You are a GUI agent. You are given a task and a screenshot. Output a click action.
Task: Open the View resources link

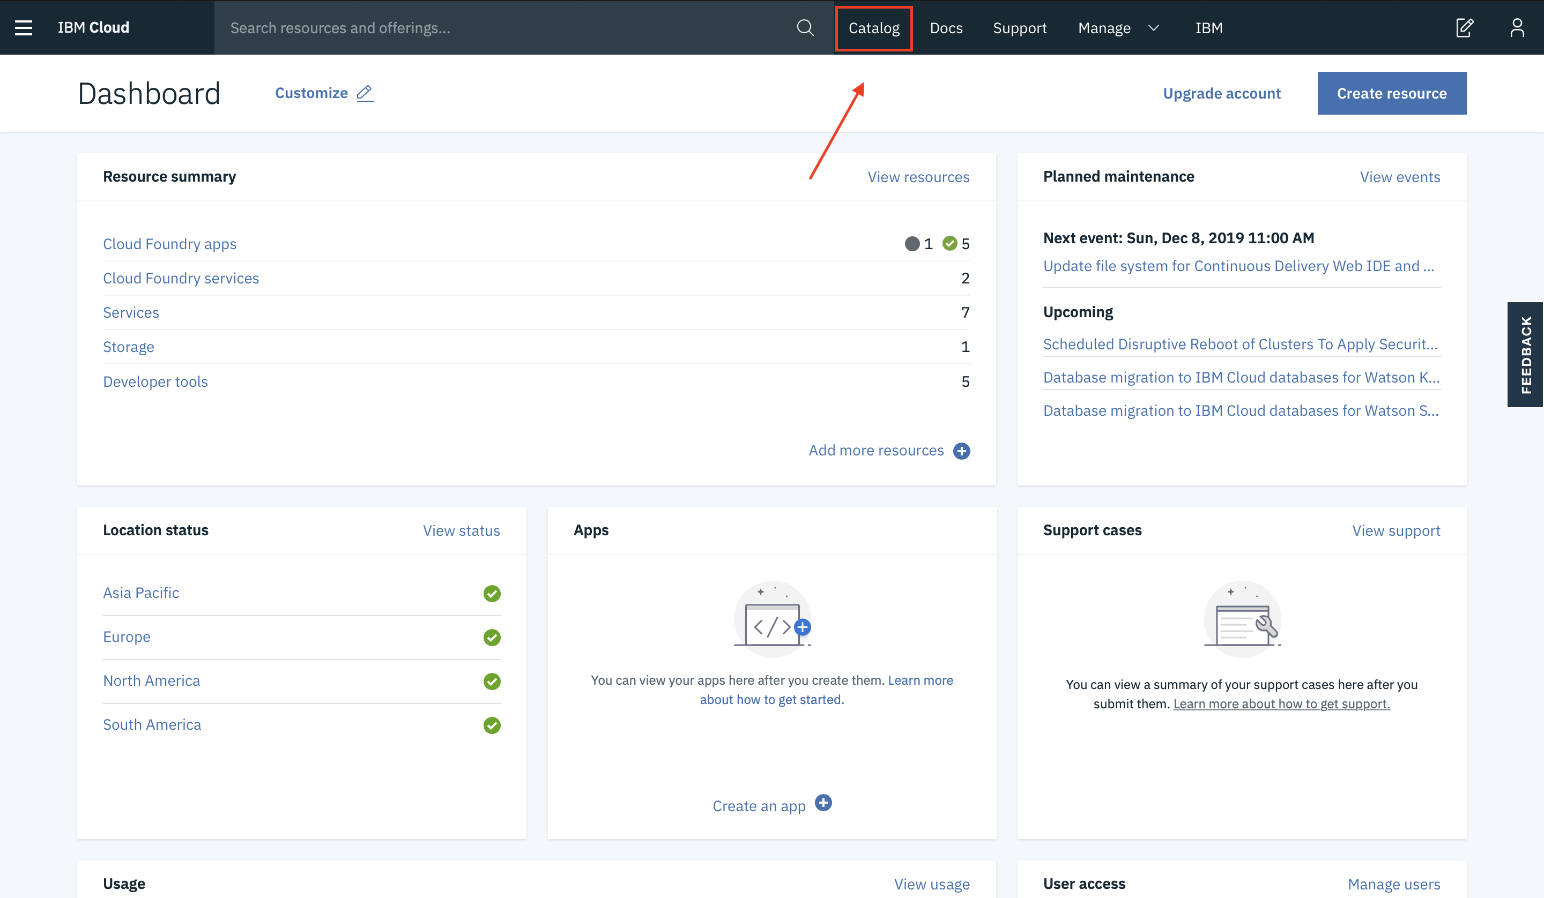tap(918, 177)
